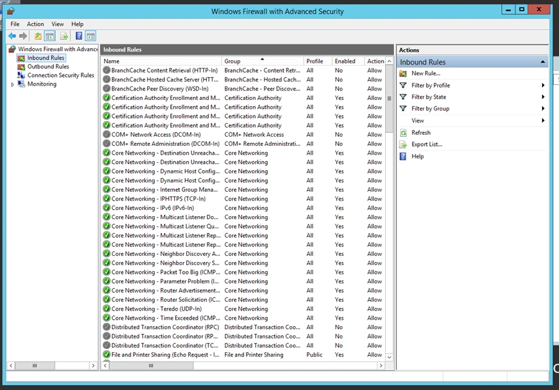Viewport: 559px width, 390px height.
Task: Click the vertical scrollbar thumb of the rules list
Action: click(389, 98)
